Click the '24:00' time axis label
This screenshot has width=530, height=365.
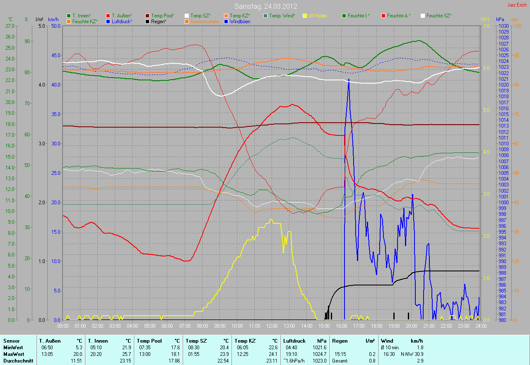pyautogui.click(x=480, y=326)
